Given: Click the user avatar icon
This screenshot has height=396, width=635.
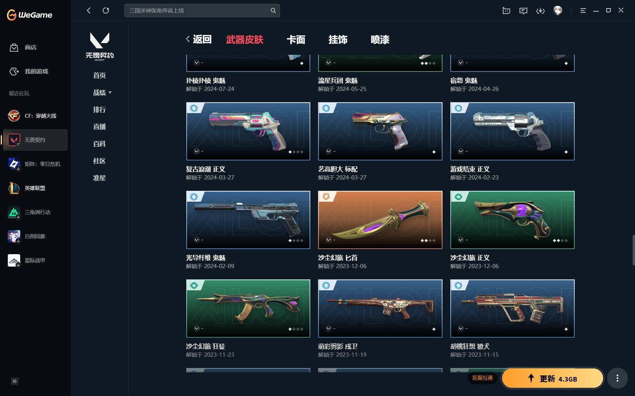Looking at the screenshot, I should tap(558, 10).
